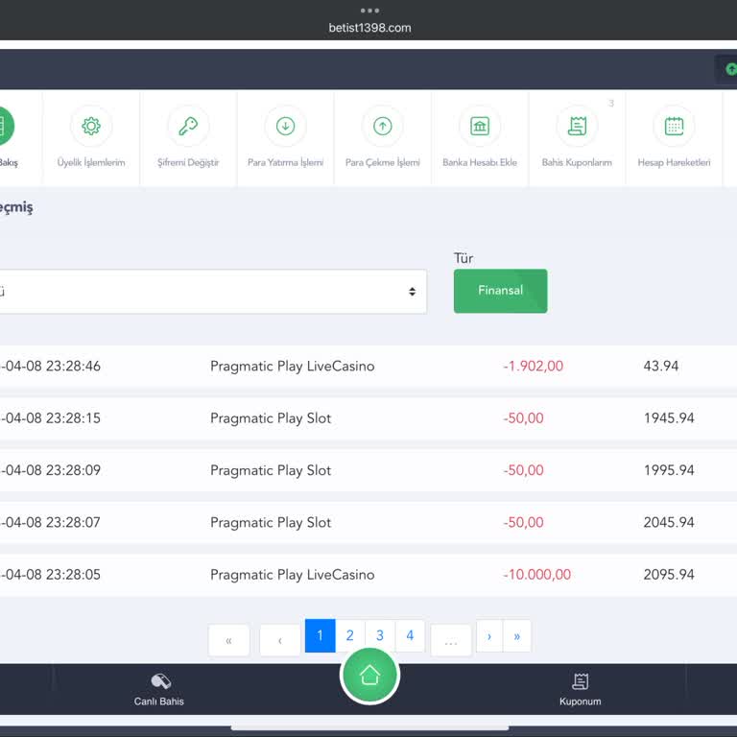737x737 pixels.
Task: Click Pragmatic Play LiveCasino in the 23:28:05 row
Action: 293,575
